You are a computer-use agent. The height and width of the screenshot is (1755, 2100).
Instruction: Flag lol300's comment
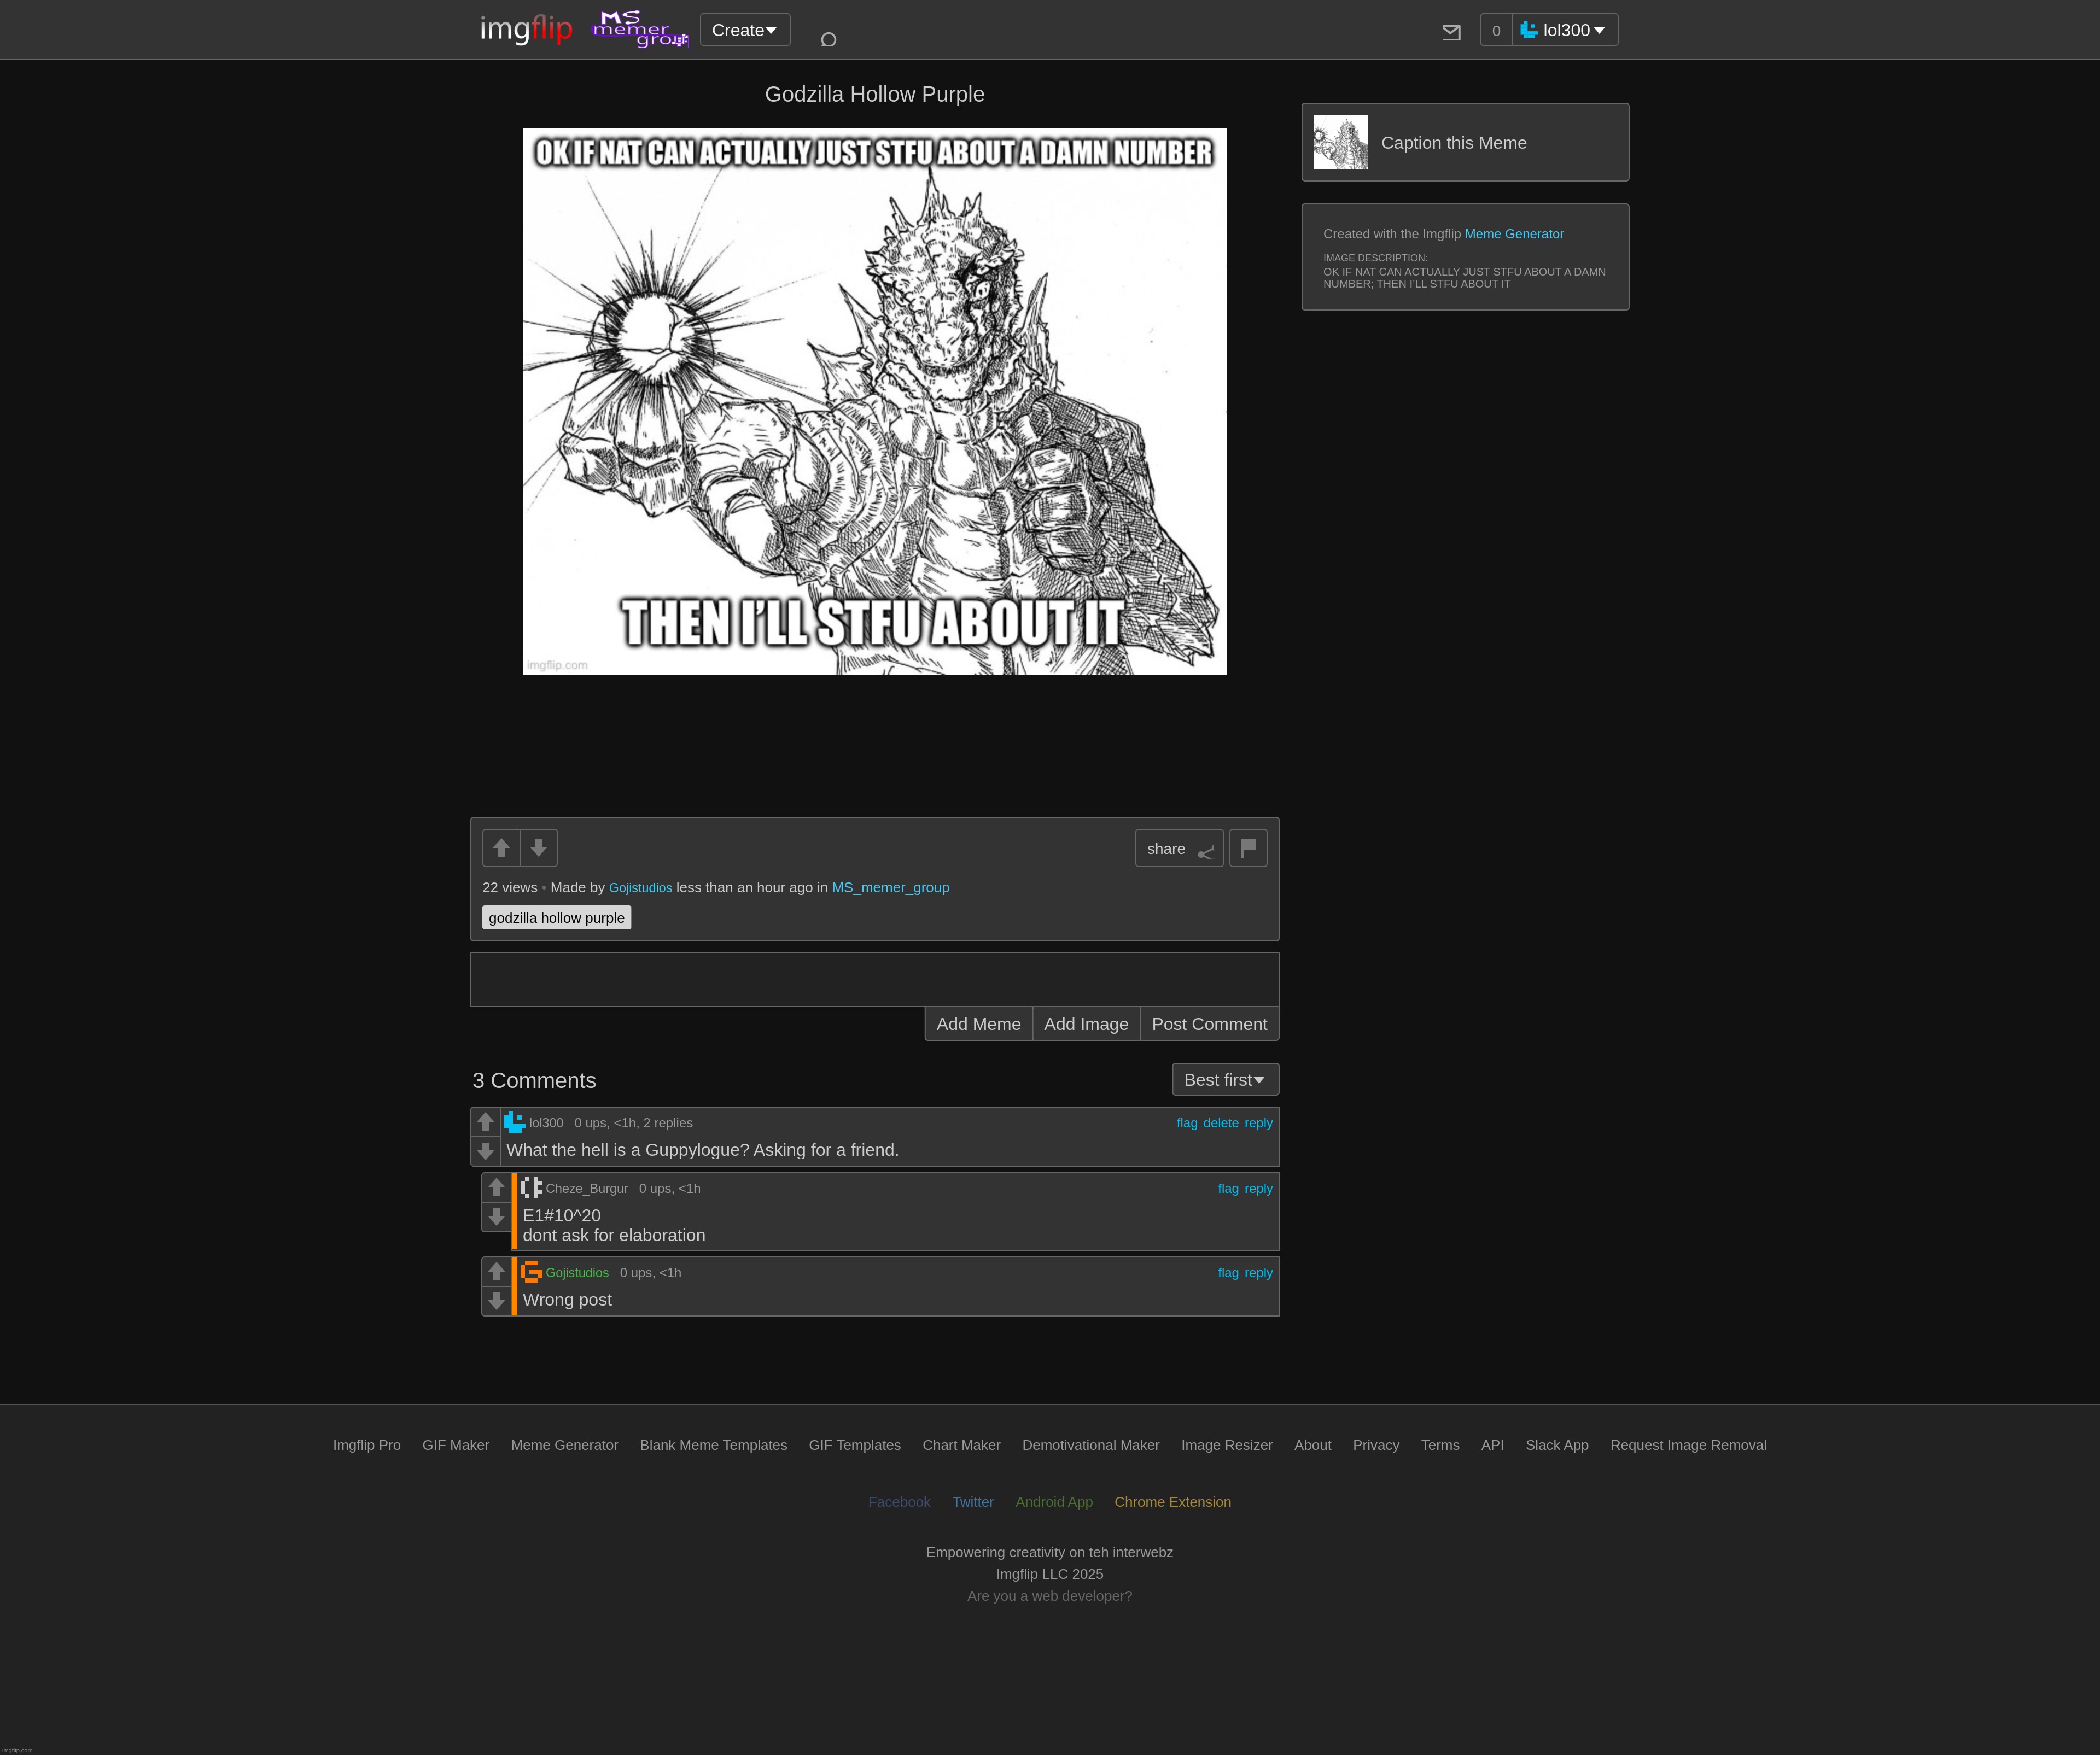click(x=1187, y=1123)
